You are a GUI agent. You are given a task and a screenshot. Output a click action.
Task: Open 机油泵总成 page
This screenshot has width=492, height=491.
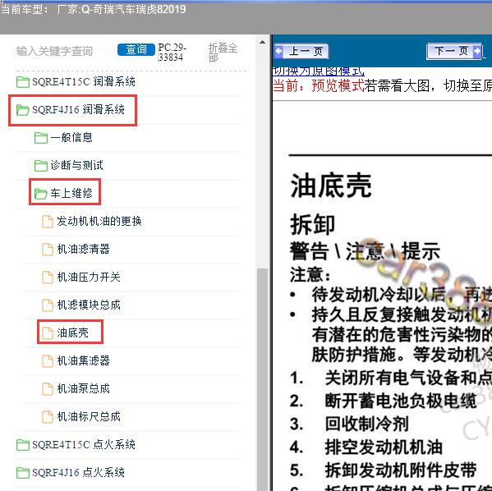pos(84,388)
